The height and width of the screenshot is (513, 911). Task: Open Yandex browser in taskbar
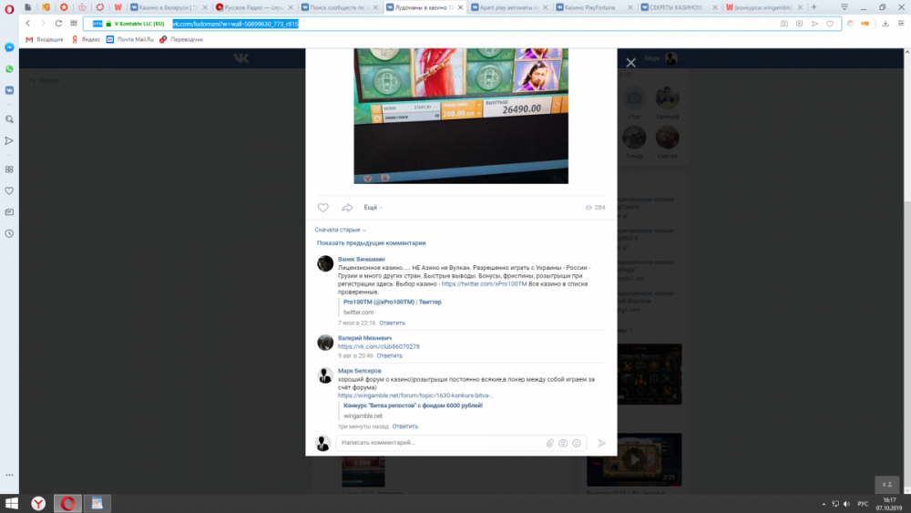pyautogui.click(x=38, y=503)
